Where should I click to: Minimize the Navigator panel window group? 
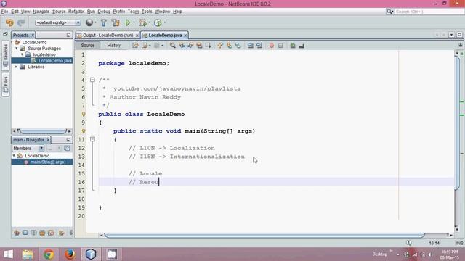pos(68,140)
